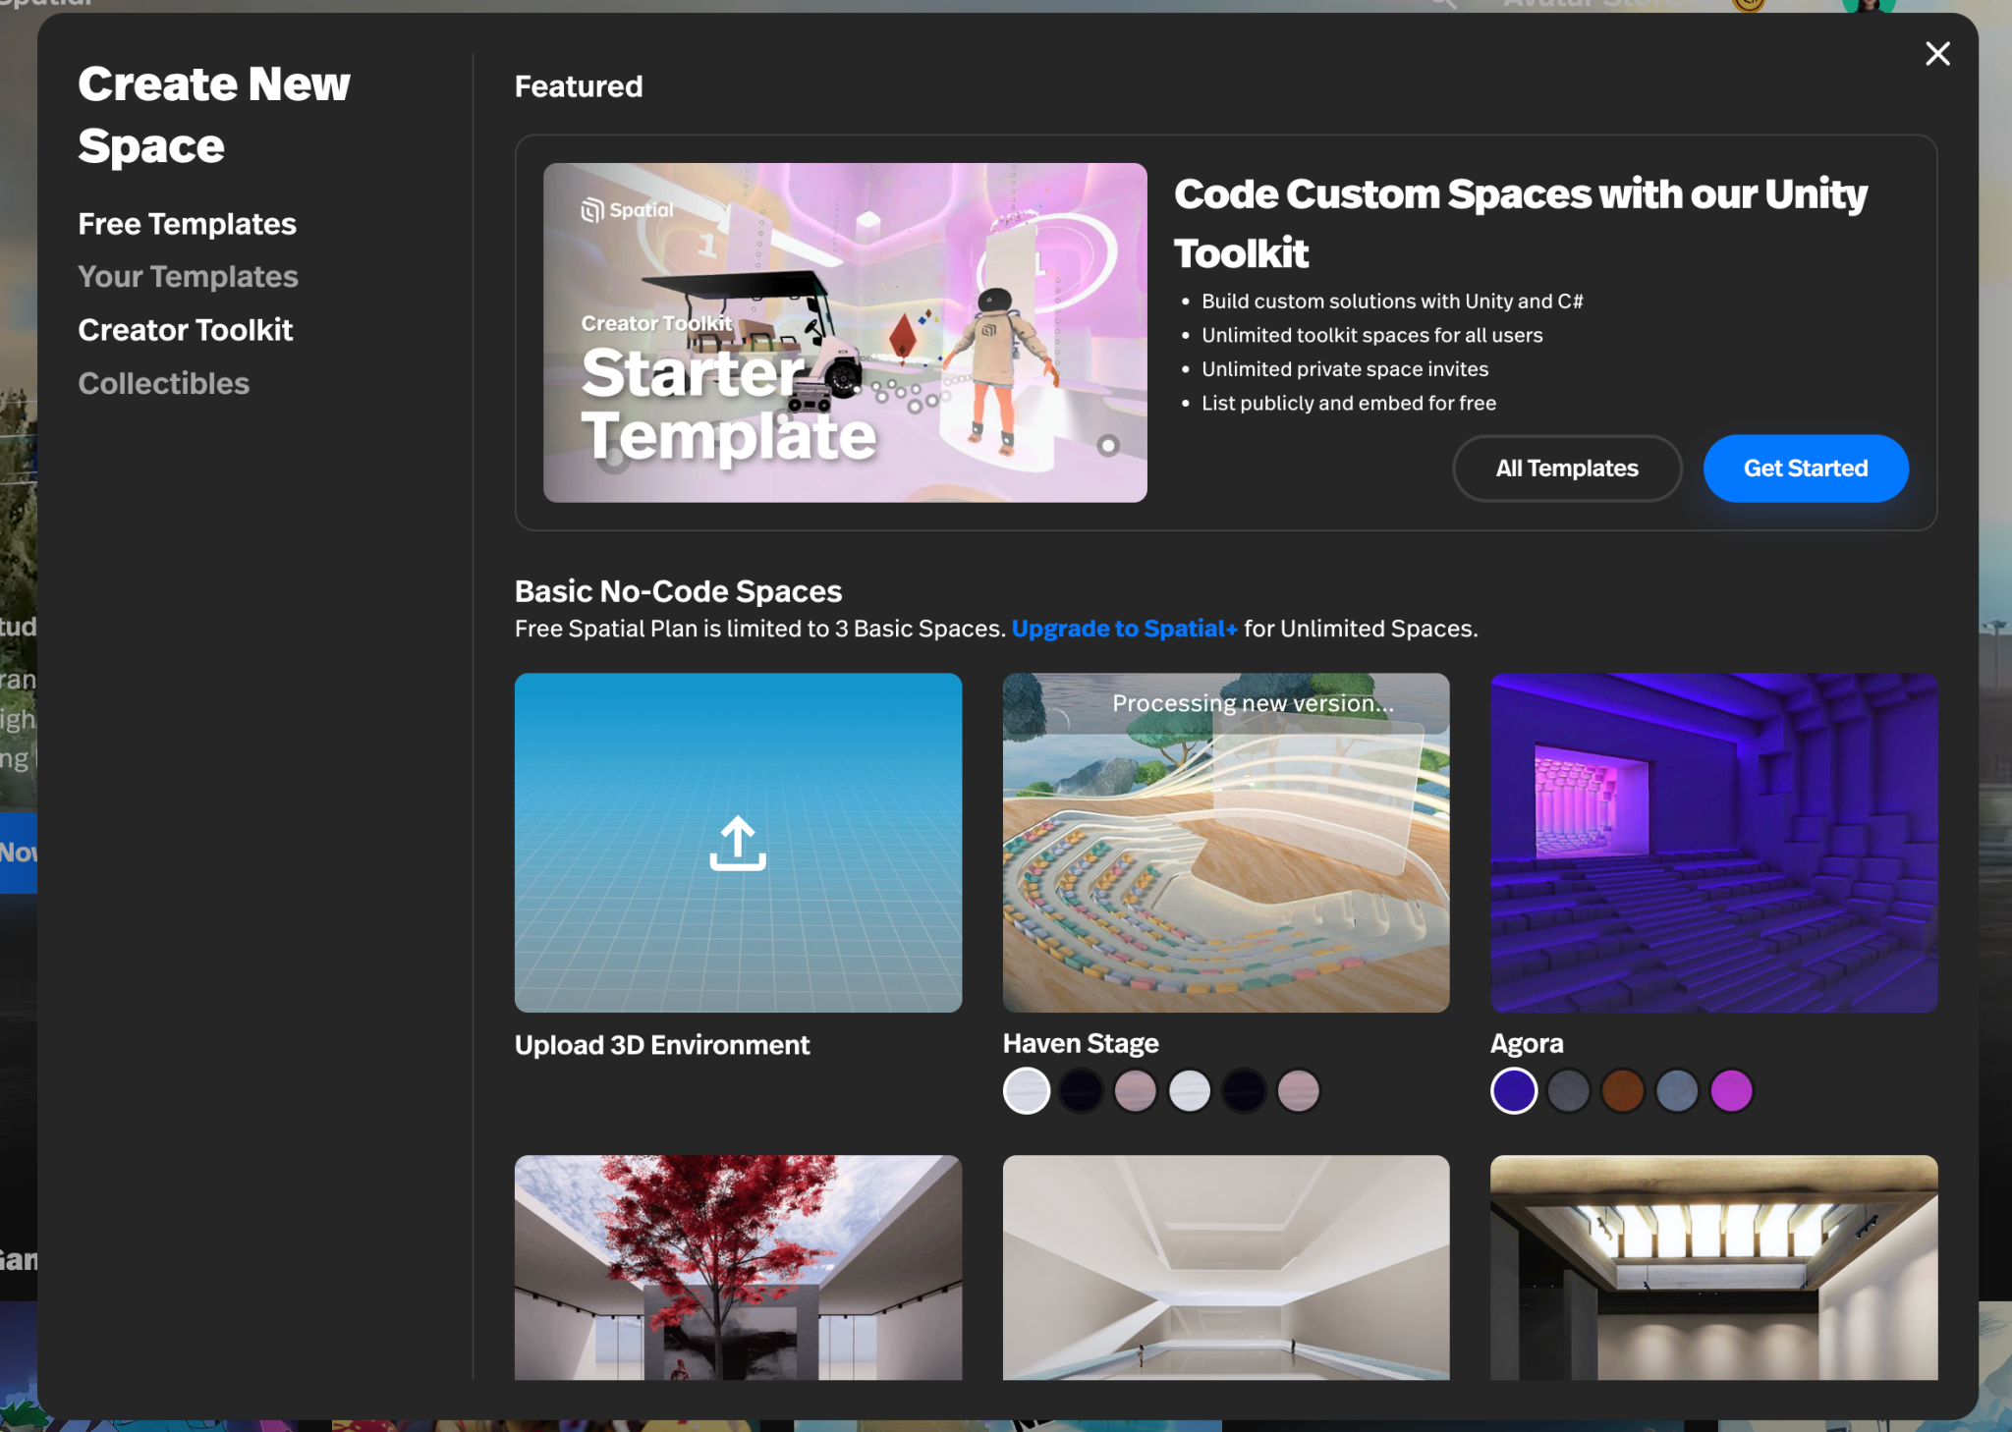Choose Agora dark gray swatch

1568,1091
